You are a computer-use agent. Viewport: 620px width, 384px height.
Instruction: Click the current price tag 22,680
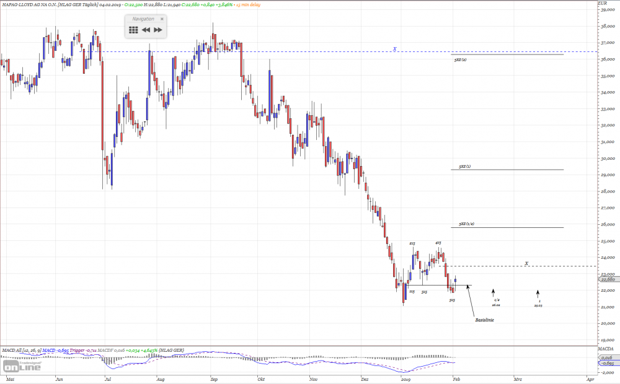609,279
